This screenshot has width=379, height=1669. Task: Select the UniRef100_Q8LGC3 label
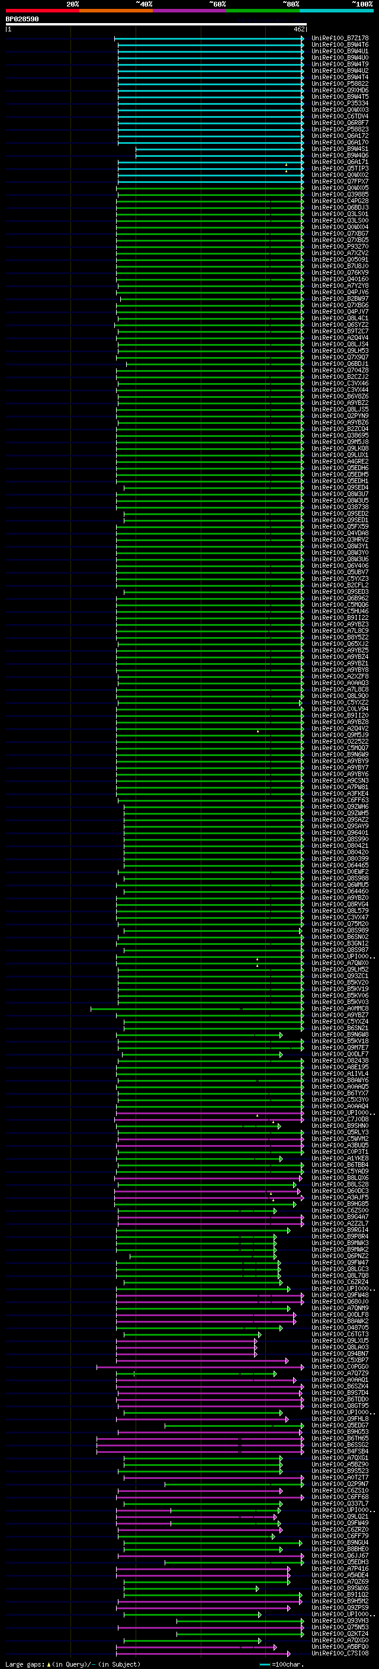tap(339, 1269)
